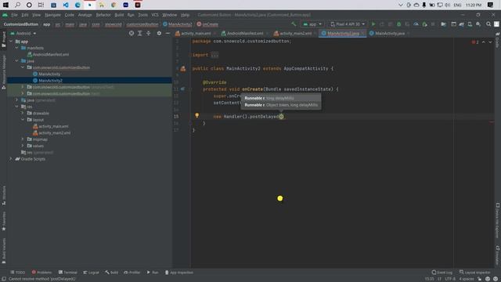The width and height of the screenshot is (501, 282).
Task: Toggle Build Variants side tab
Action: click(4, 251)
